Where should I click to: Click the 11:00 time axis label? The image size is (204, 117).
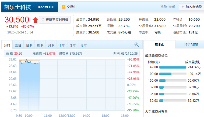48,115
